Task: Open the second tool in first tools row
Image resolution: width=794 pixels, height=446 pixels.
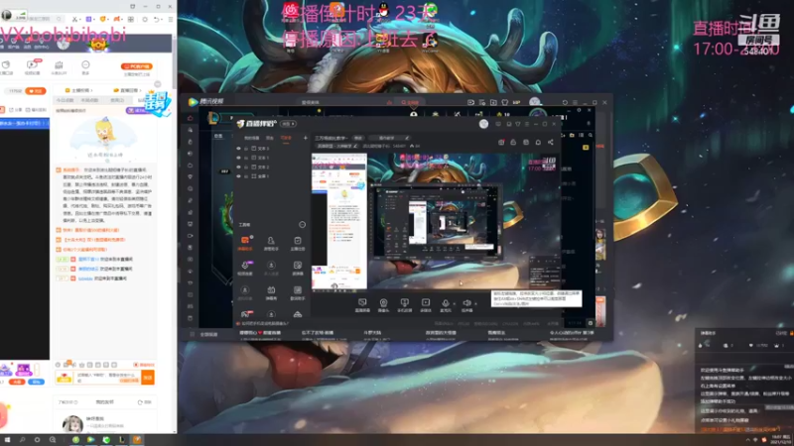Action: click(271, 243)
